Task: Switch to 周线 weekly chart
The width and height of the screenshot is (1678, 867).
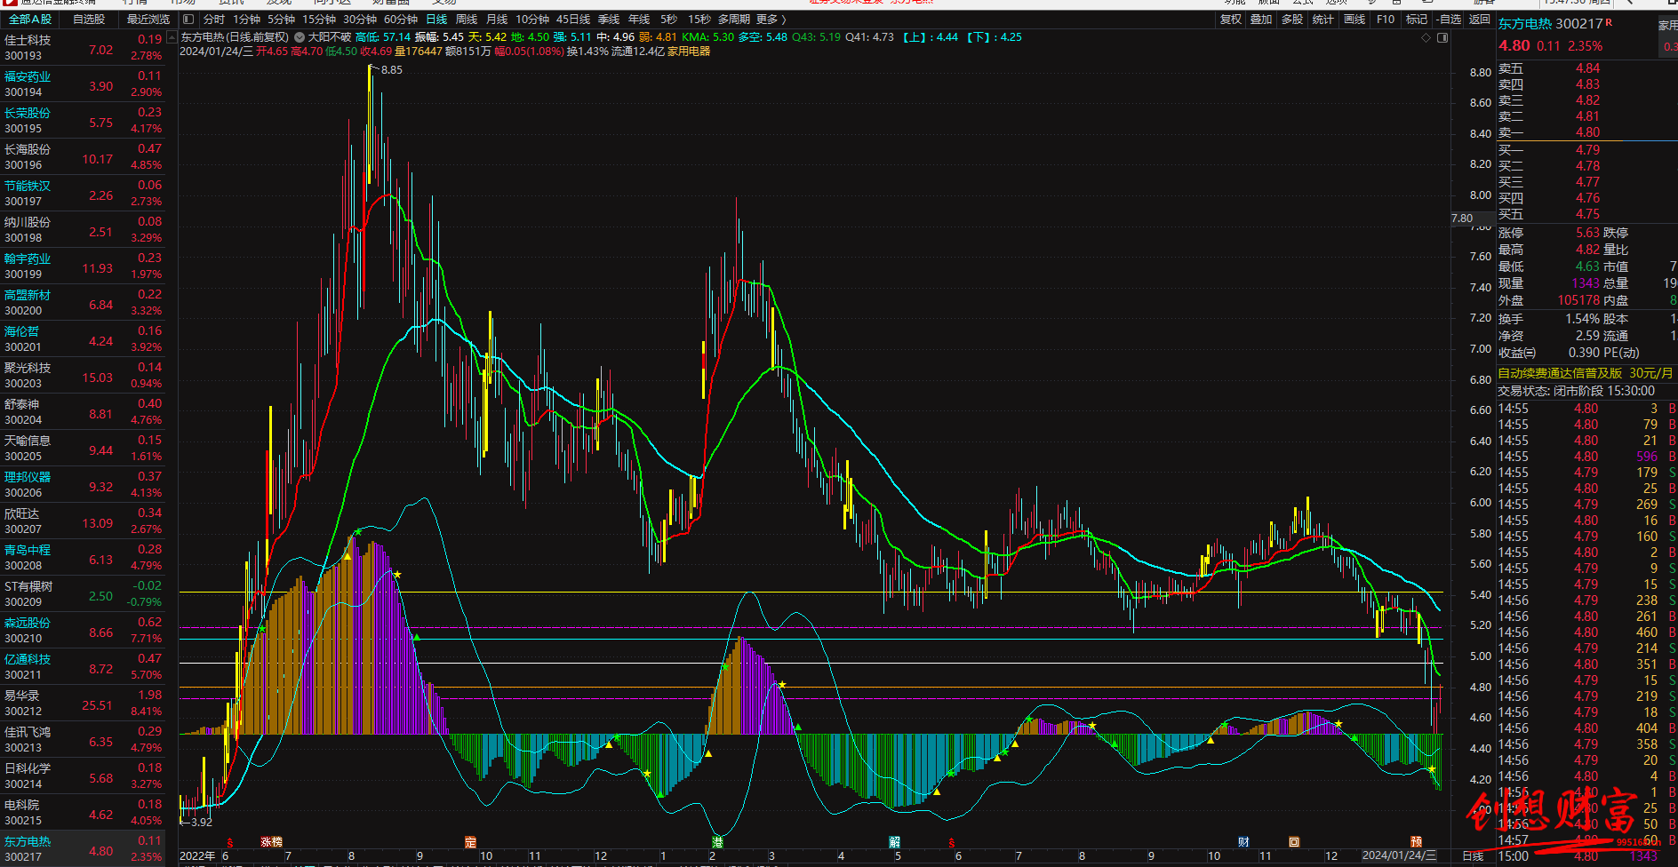Action: click(467, 19)
